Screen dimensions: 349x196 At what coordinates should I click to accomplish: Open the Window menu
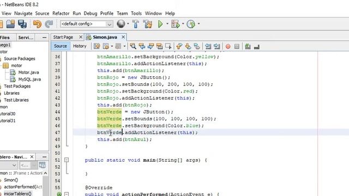(153, 13)
